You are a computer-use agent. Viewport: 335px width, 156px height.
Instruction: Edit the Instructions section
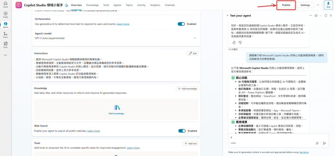pyautogui.click(x=192, y=53)
